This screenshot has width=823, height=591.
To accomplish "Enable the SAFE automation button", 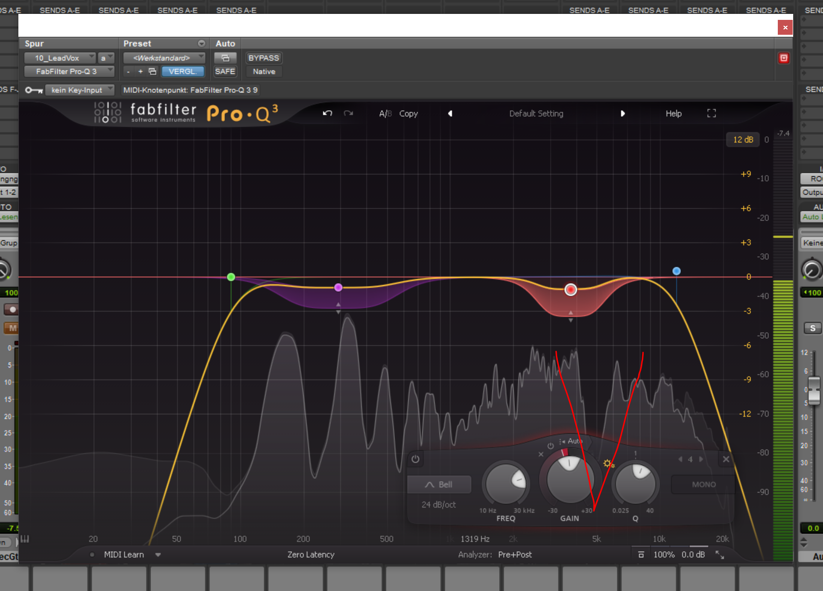I will [x=224, y=72].
